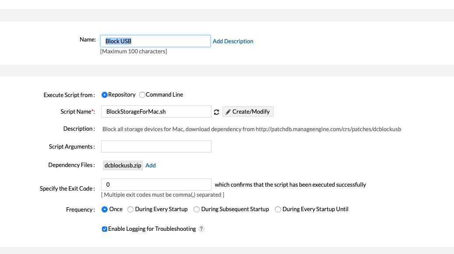The image size is (454, 254).
Task: Click the refresh icon beside Script Name
Action: click(x=216, y=112)
